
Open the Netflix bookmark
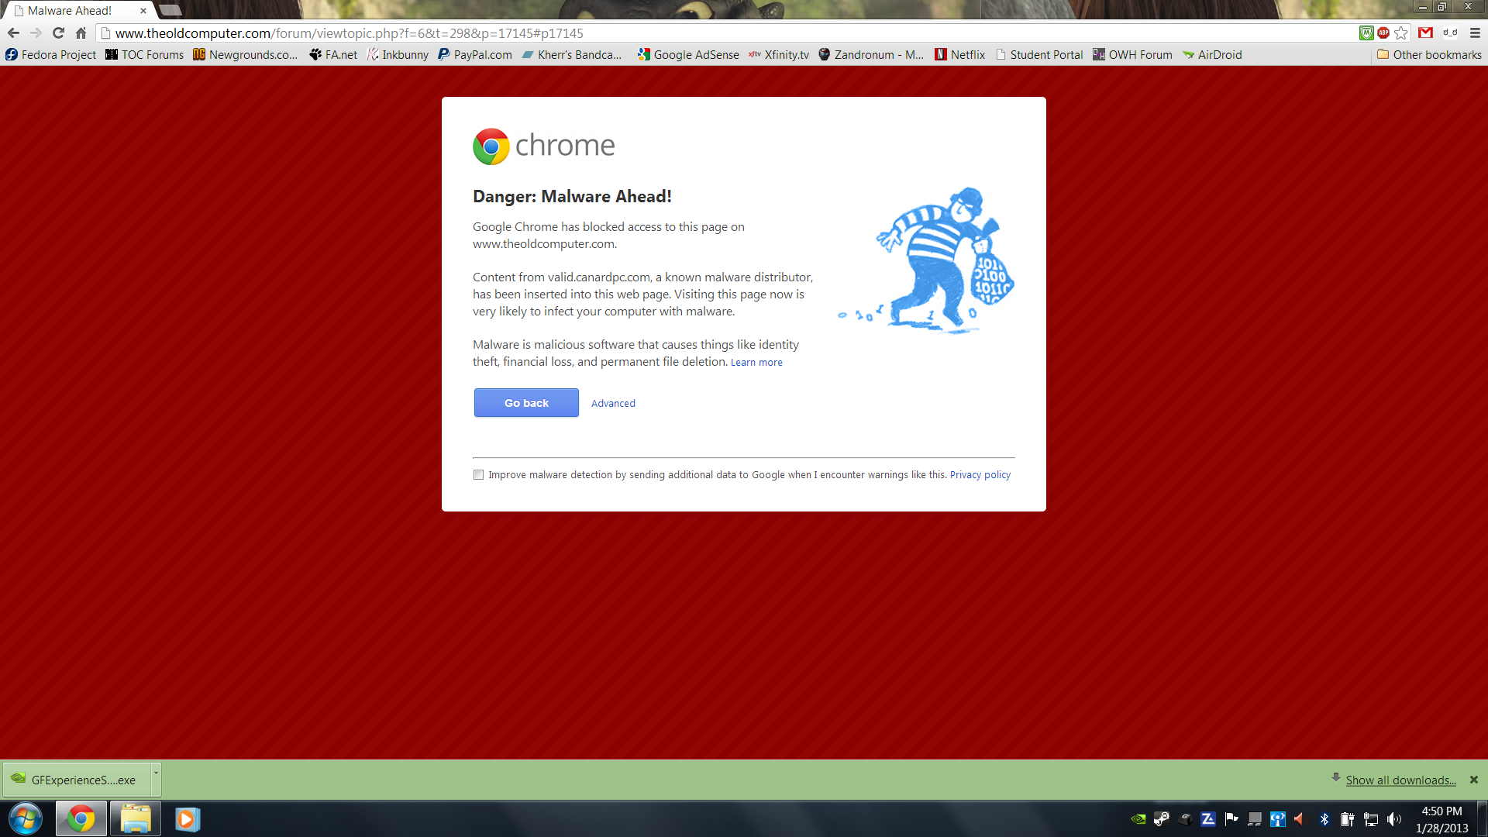point(959,55)
